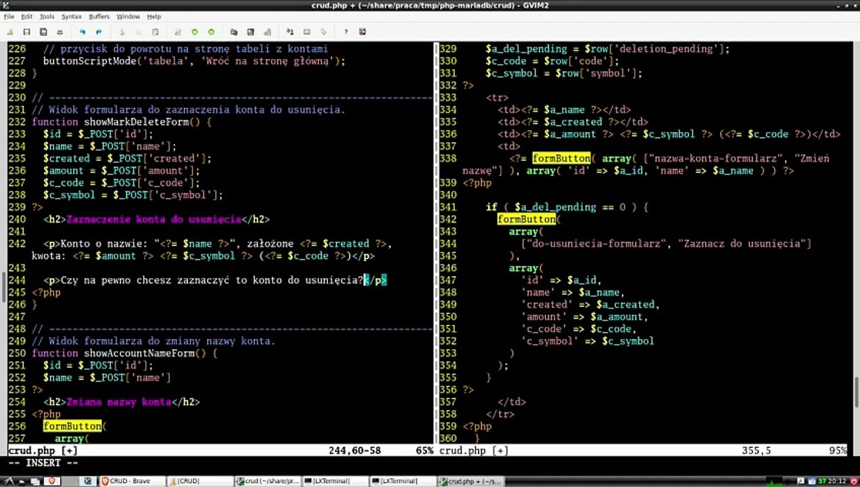
Task: Click ''amount' => $a_amount,' on line 350
Action: (x=585, y=317)
